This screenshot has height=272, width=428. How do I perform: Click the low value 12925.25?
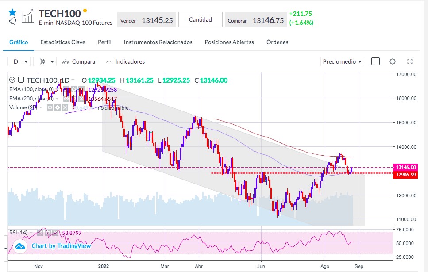tap(176, 80)
